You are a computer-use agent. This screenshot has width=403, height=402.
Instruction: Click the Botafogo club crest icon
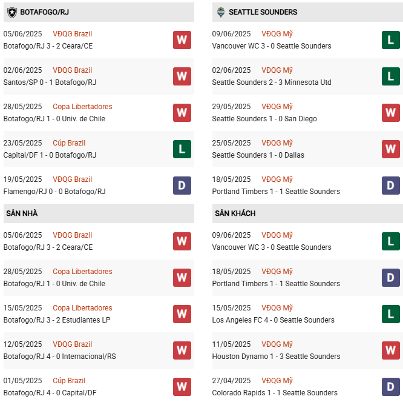[x=11, y=12]
